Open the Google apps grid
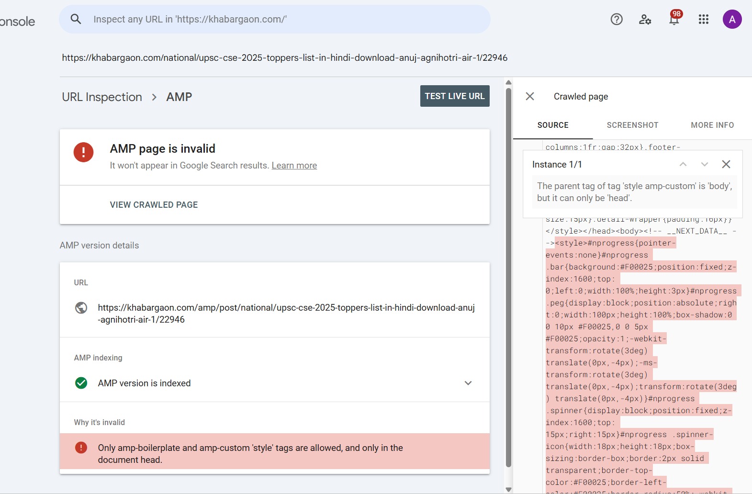Image resolution: width=752 pixels, height=494 pixels. (703, 19)
